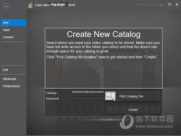Close the Fast Video Cataloger window
This screenshot has width=181, height=136.
177,4
